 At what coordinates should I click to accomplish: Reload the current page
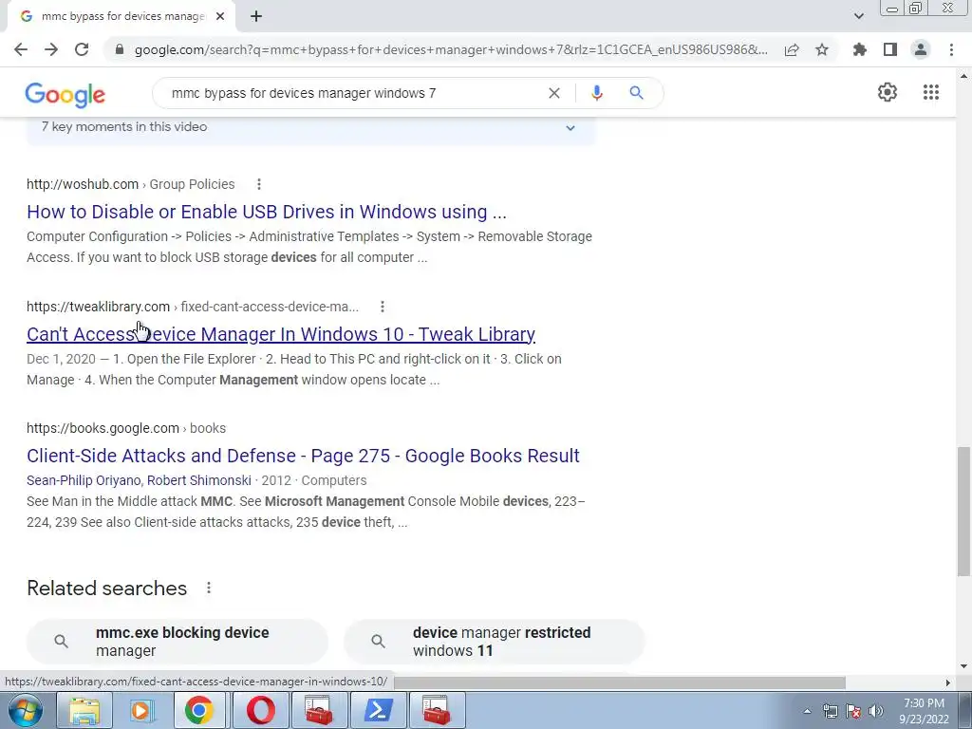[x=82, y=49]
